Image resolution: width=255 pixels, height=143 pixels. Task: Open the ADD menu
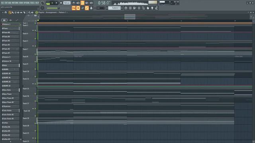tap(10, 3)
